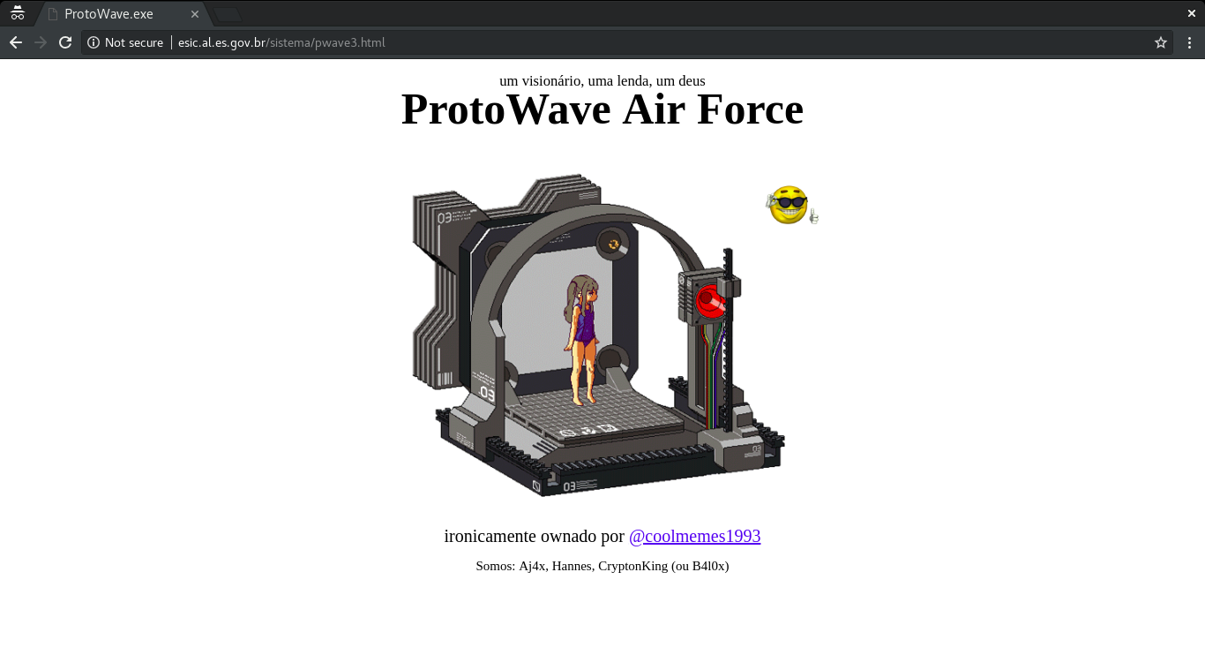Image resolution: width=1205 pixels, height=655 pixels.
Task: Click the 'Not secure' label
Action: [134, 42]
